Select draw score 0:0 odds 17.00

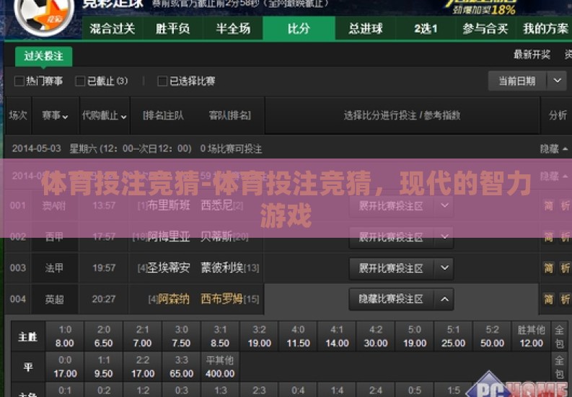click(x=65, y=367)
